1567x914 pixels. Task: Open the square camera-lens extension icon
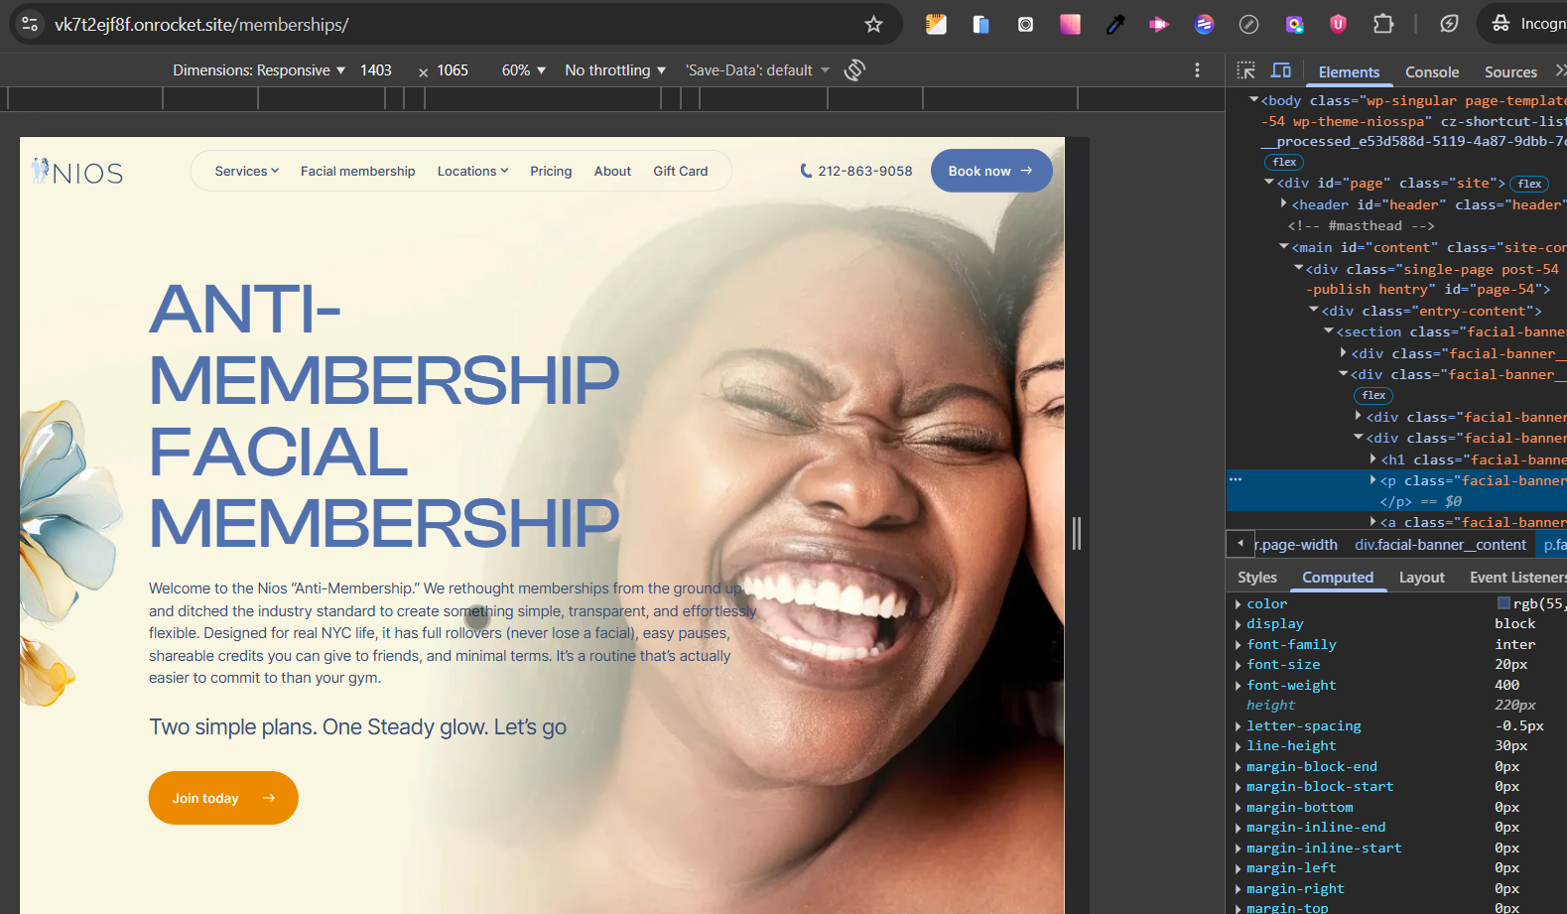1025,24
